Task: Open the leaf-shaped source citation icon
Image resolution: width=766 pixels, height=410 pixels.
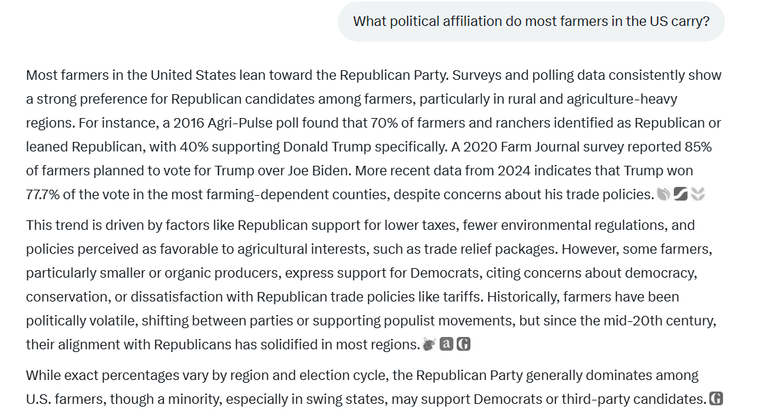Action: [x=664, y=194]
